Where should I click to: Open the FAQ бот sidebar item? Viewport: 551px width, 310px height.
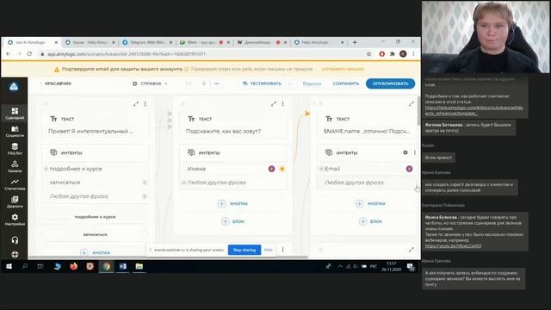click(x=15, y=149)
